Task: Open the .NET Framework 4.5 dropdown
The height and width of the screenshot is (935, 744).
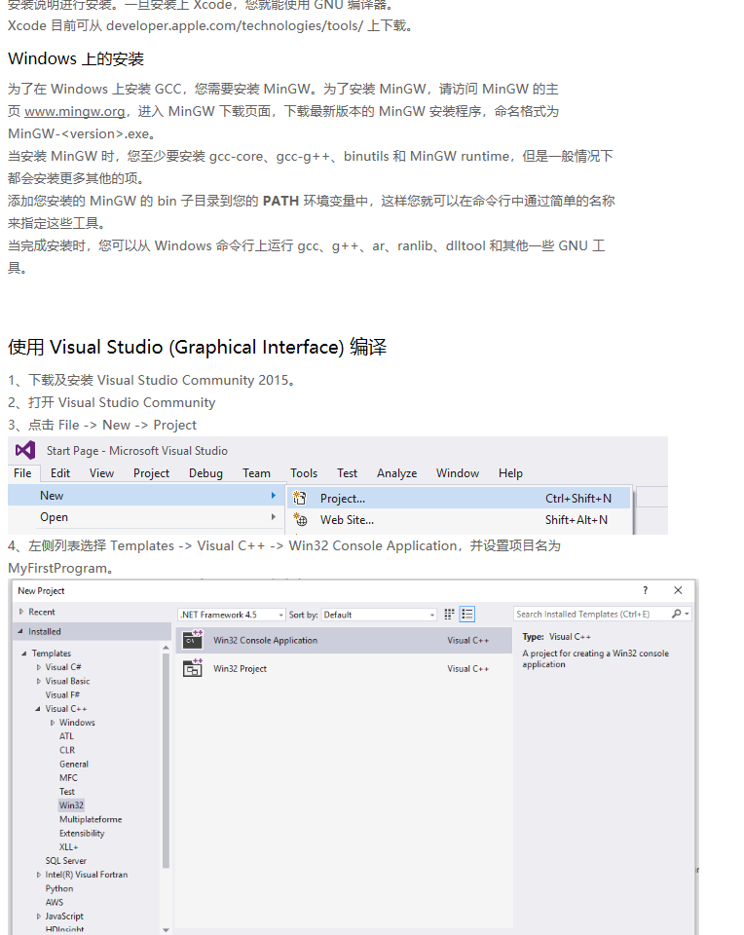Action: [x=232, y=615]
